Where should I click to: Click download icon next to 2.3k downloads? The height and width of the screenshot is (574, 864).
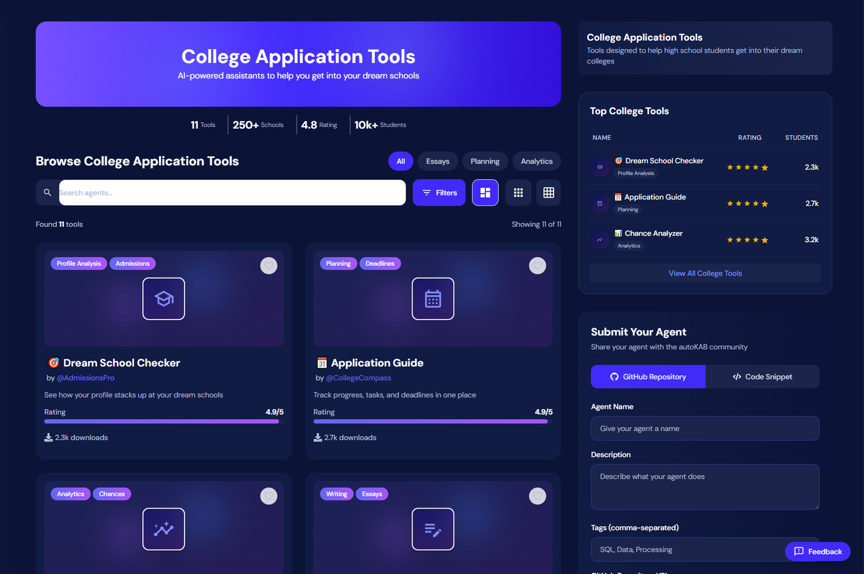(49, 437)
